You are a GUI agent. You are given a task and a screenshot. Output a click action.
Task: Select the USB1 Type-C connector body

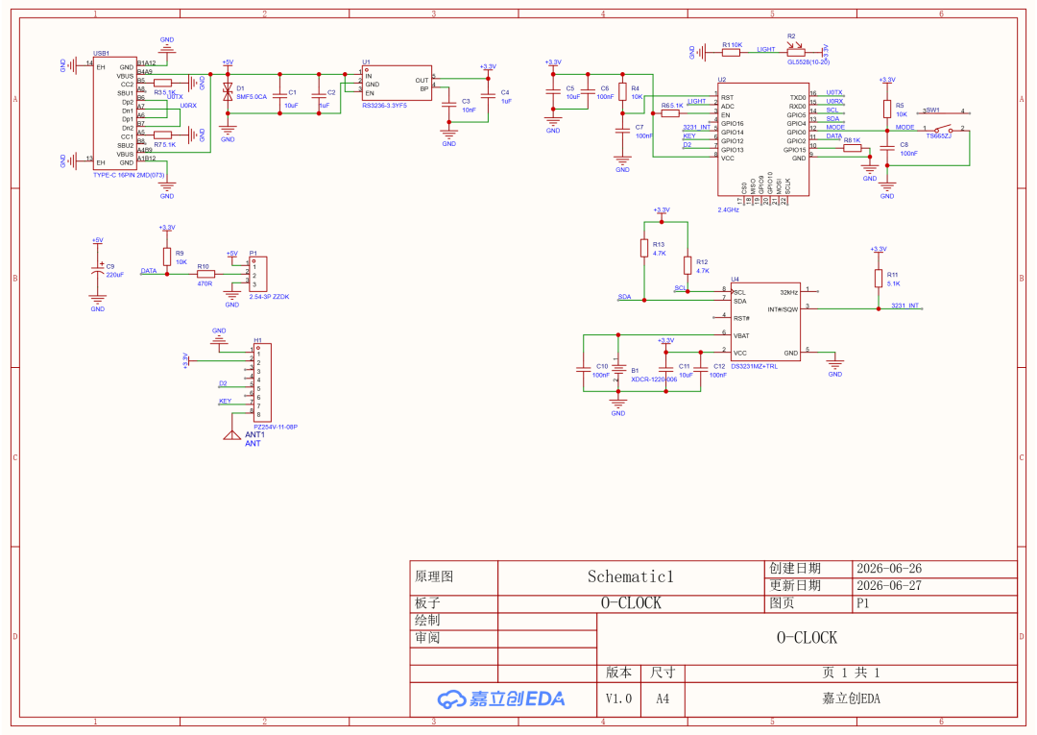click(x=114, y=113)
